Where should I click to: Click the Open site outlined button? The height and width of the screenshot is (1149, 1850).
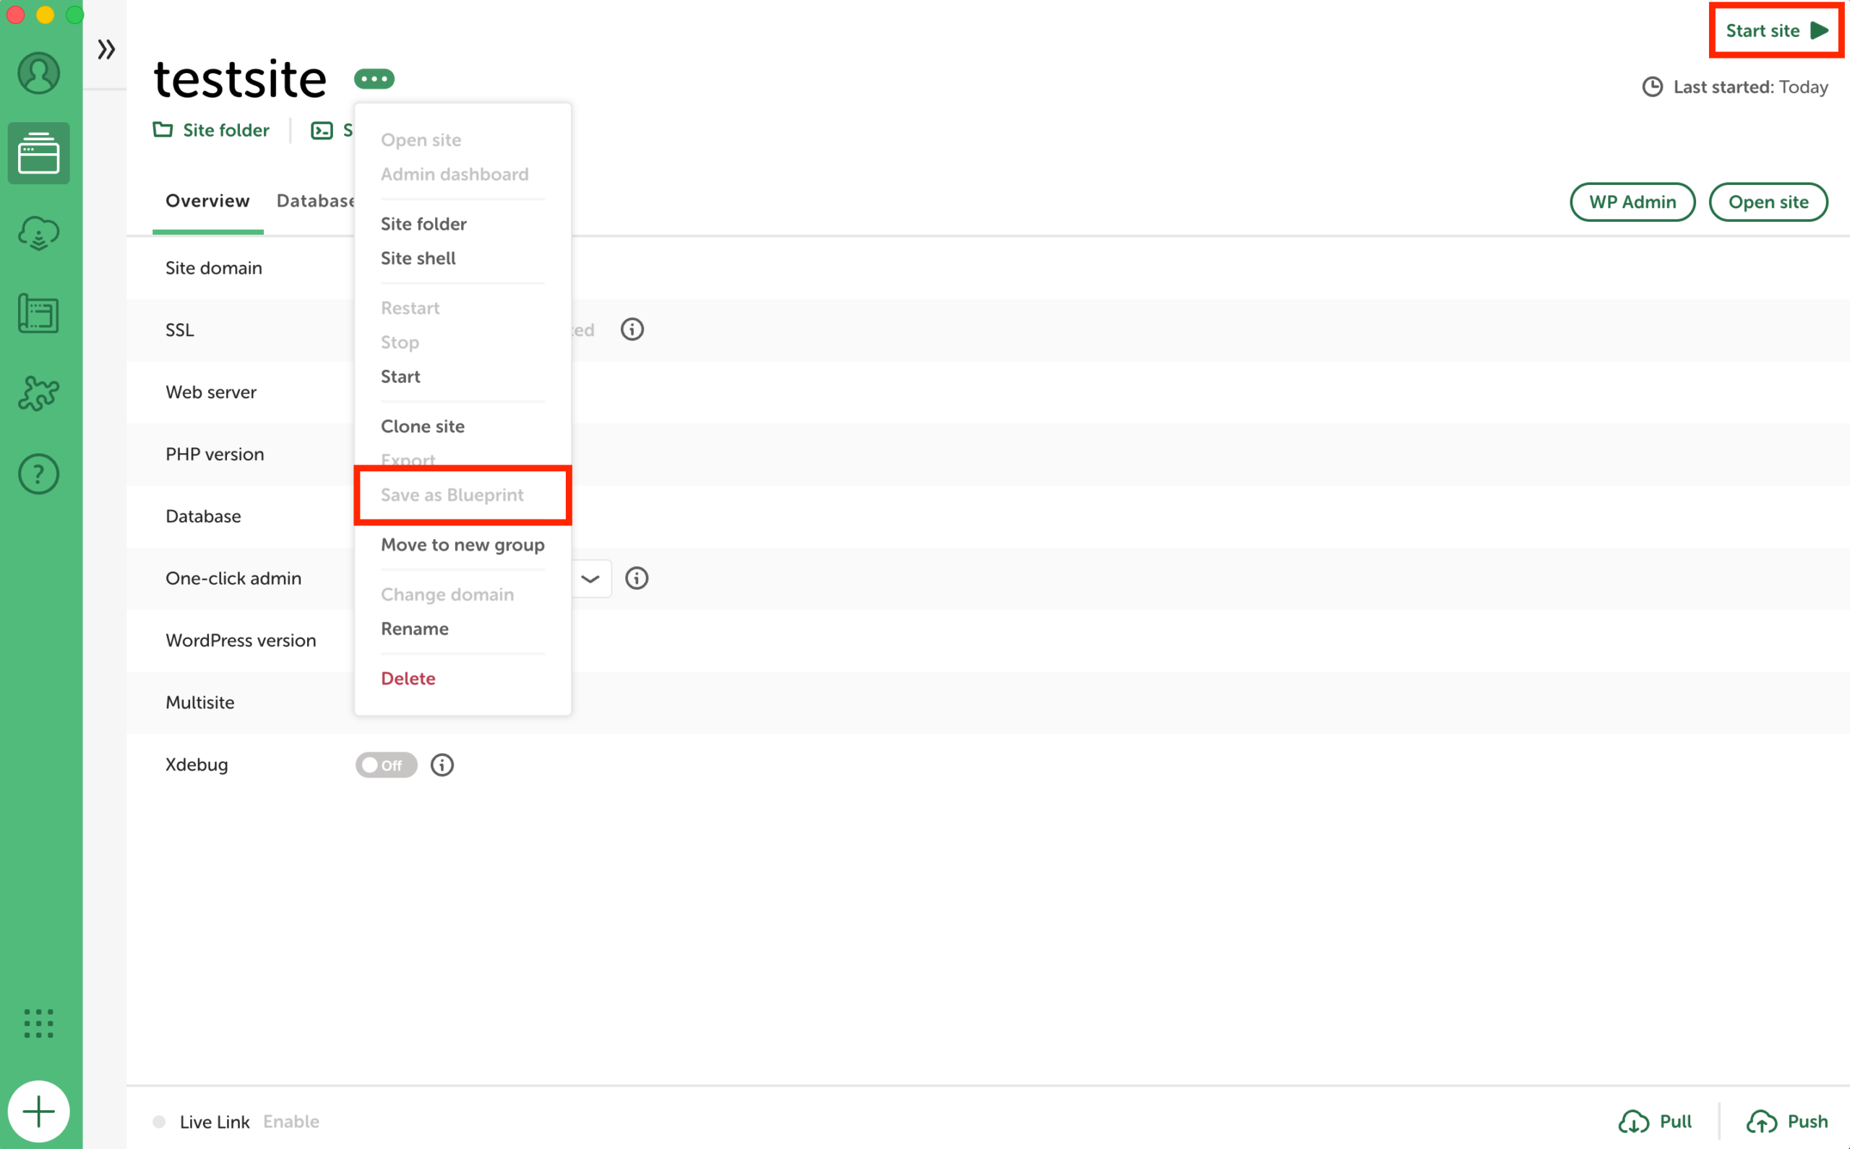coord(1768,202)
